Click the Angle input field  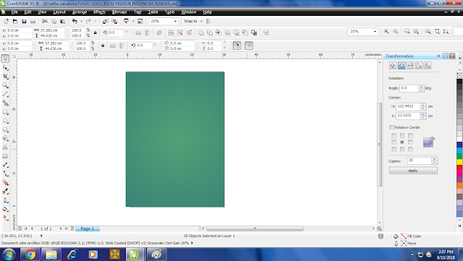click(x=409, y=88)
